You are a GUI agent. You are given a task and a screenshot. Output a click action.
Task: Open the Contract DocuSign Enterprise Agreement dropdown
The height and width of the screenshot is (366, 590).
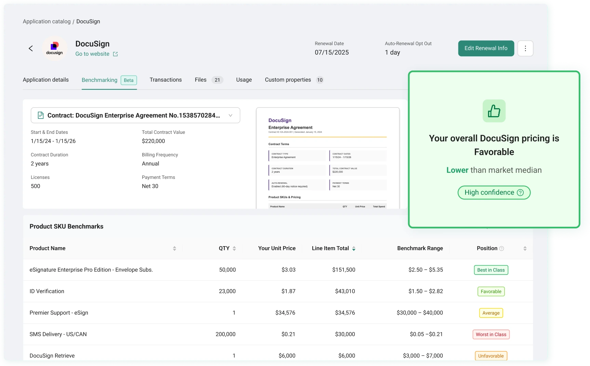pyautogui.click(x=135, y=115)
